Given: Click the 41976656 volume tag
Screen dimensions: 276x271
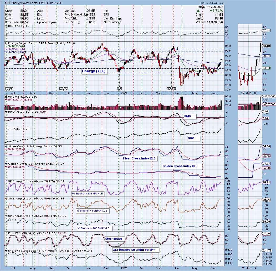Looking at the screenshot, I should click(269, 97).
